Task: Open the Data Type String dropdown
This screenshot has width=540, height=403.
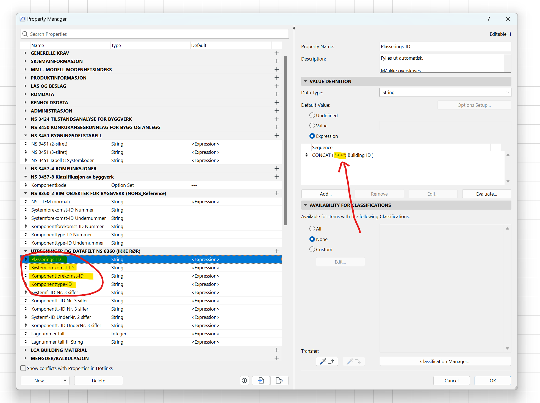Action: click(x=445, y=92)
